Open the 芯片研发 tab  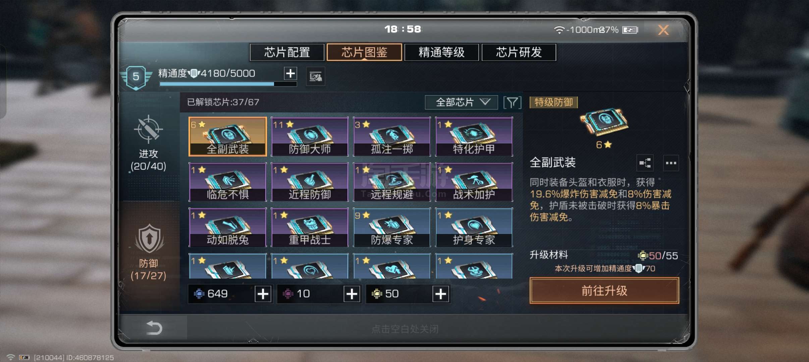pos(519,52)
